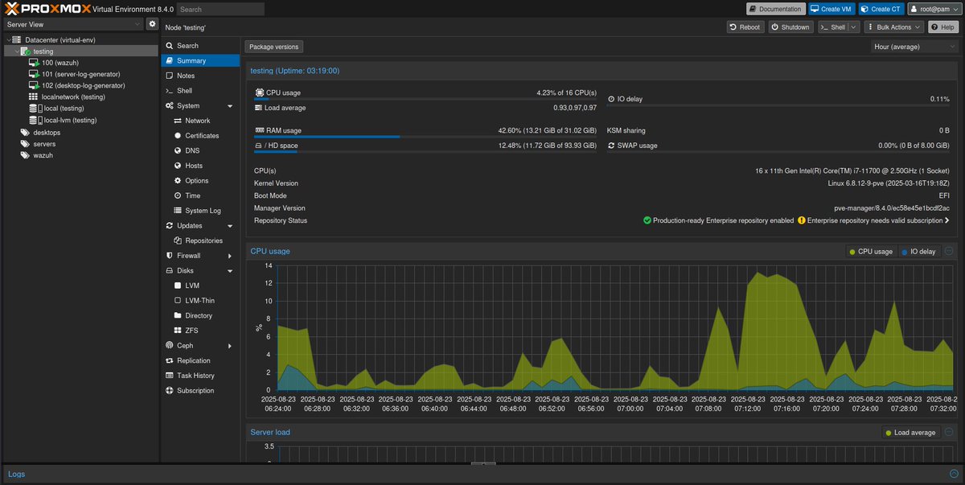This screenshot has height=485, width=965.
Task: Select the testing node in the tree
Action: (x=80, y=51)
